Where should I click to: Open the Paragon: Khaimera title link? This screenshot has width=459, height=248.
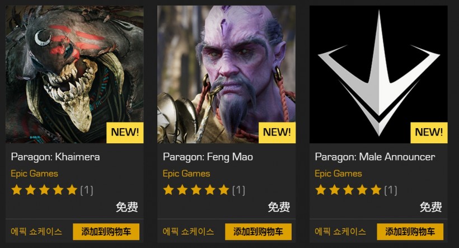coord(55,157)
